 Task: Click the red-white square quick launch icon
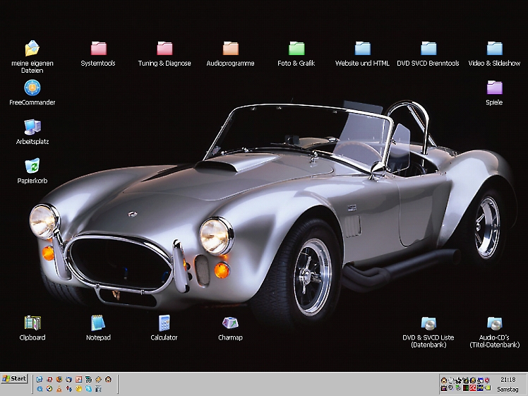coord(79,379)
